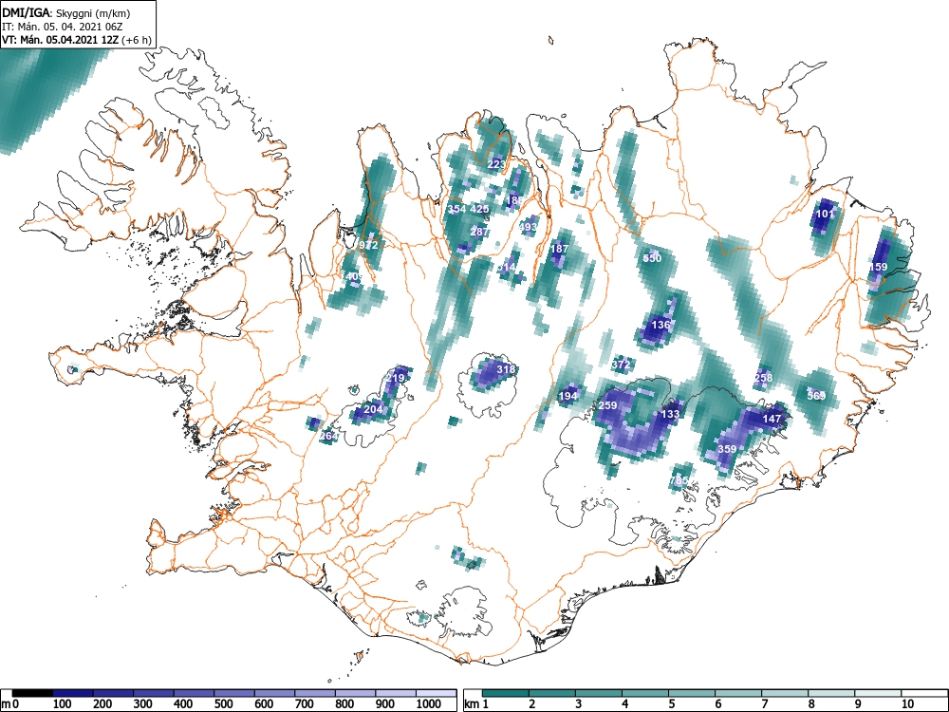Select the map label 219
This screenshot has width=949, height=712.
point(395,378)
